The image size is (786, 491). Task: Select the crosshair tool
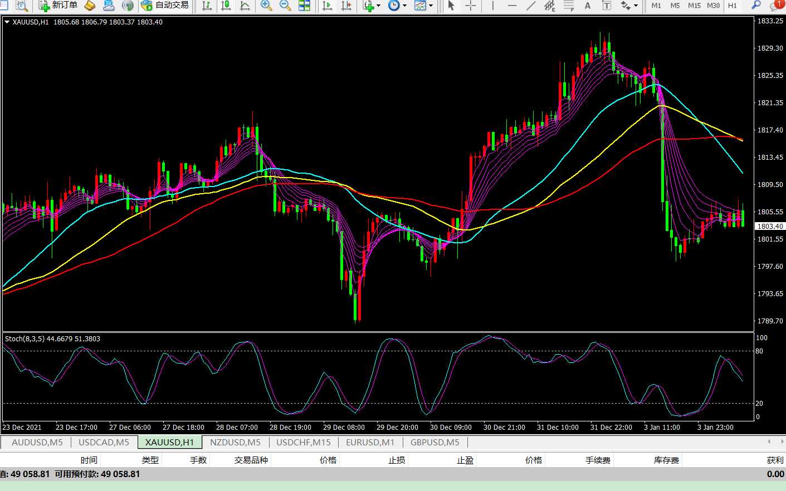(471, 6)
